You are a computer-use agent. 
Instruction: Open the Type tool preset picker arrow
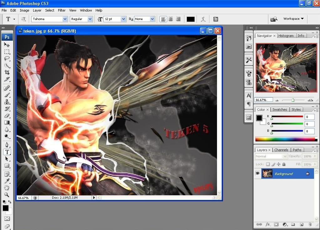[14, 19]
